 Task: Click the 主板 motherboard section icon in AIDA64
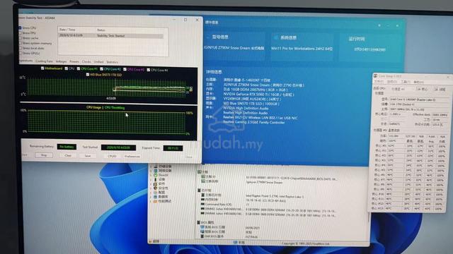[200, 171]
